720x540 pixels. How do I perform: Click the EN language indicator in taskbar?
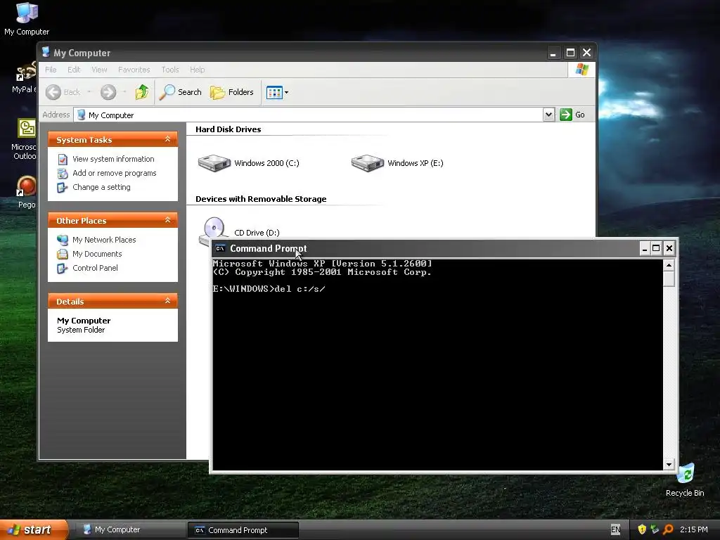(615, 530)
